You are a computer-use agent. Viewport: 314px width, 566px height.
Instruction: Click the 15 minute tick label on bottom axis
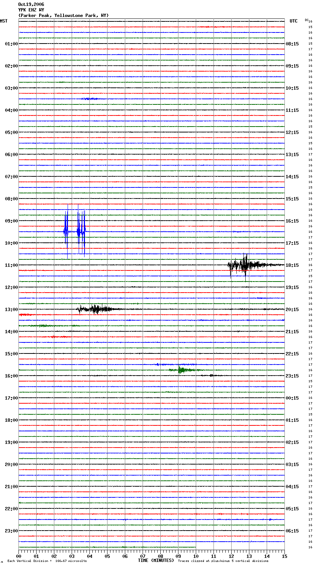[x=284, y=556]
